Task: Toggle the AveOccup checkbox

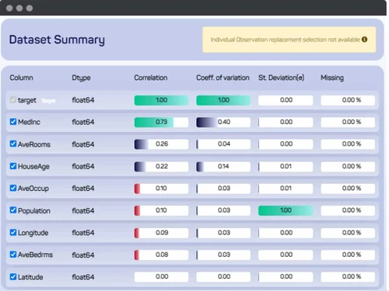Action: tap(13, 188)
